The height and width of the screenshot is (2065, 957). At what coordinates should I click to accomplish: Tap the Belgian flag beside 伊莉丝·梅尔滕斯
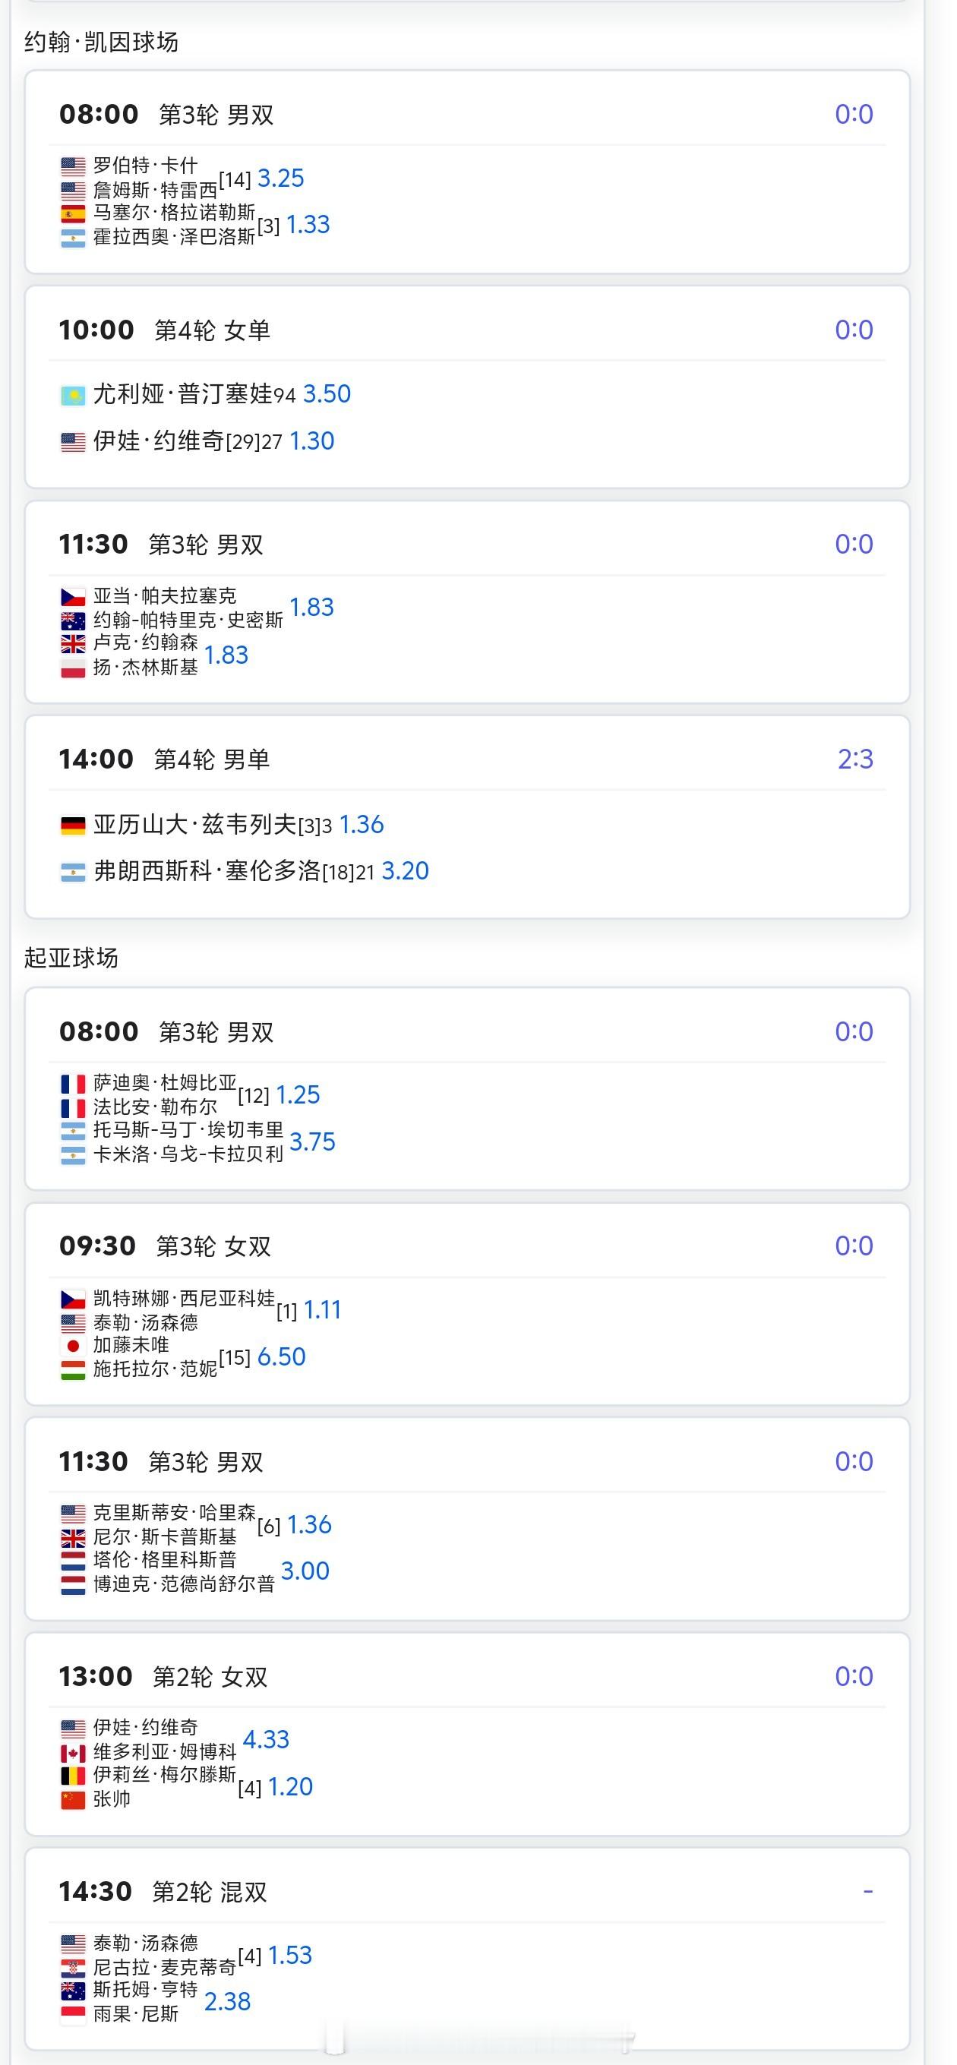(73, 1776)
